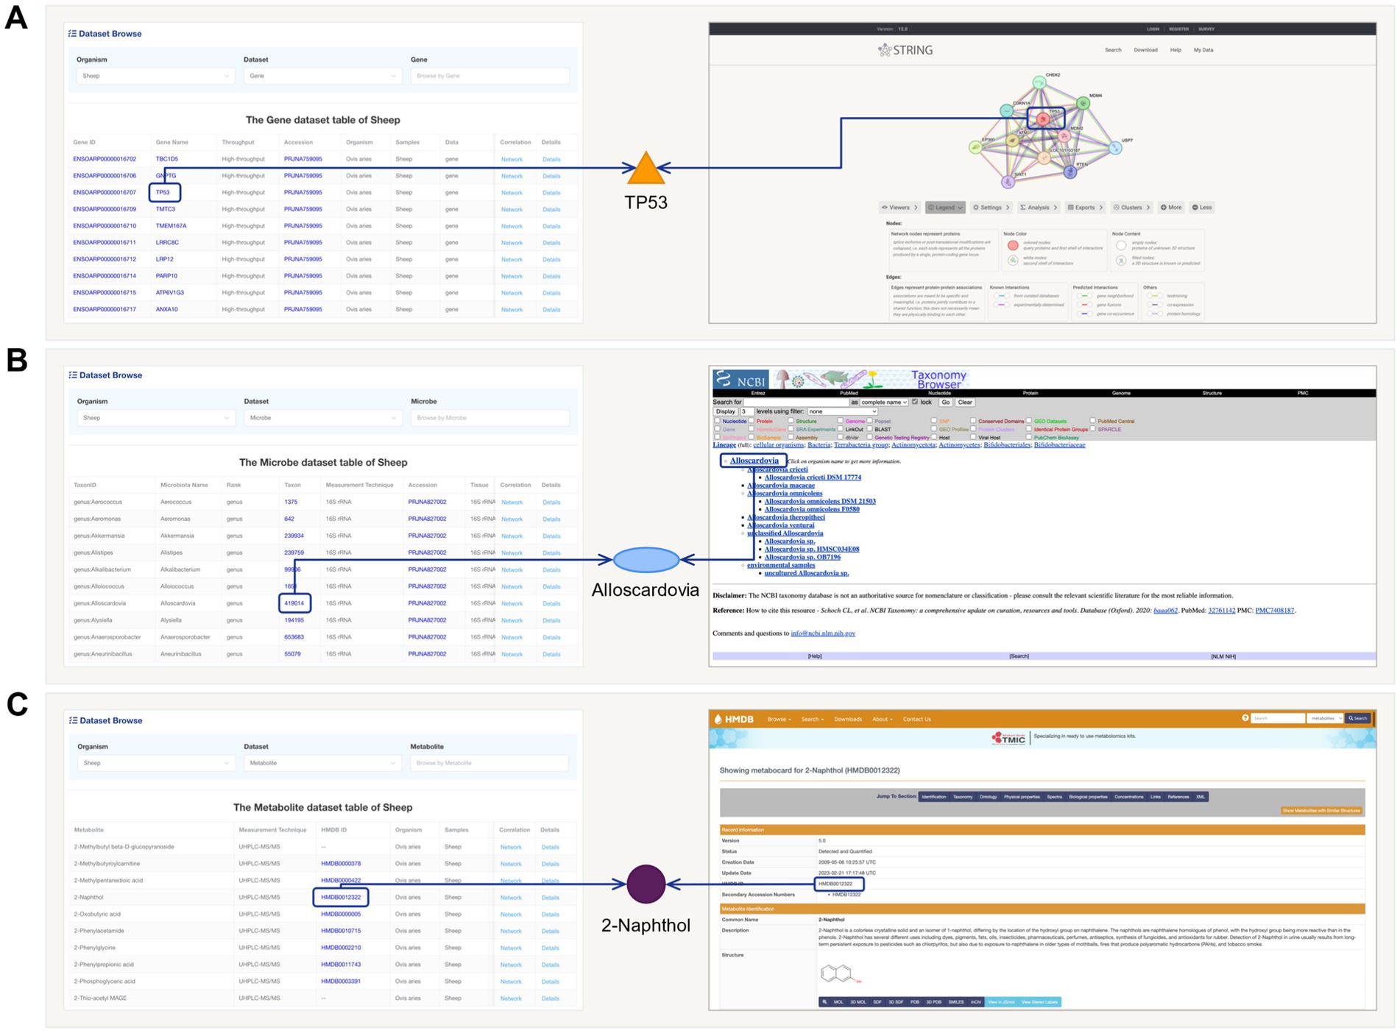Select the ATM network node

(x=1012, y=141)
